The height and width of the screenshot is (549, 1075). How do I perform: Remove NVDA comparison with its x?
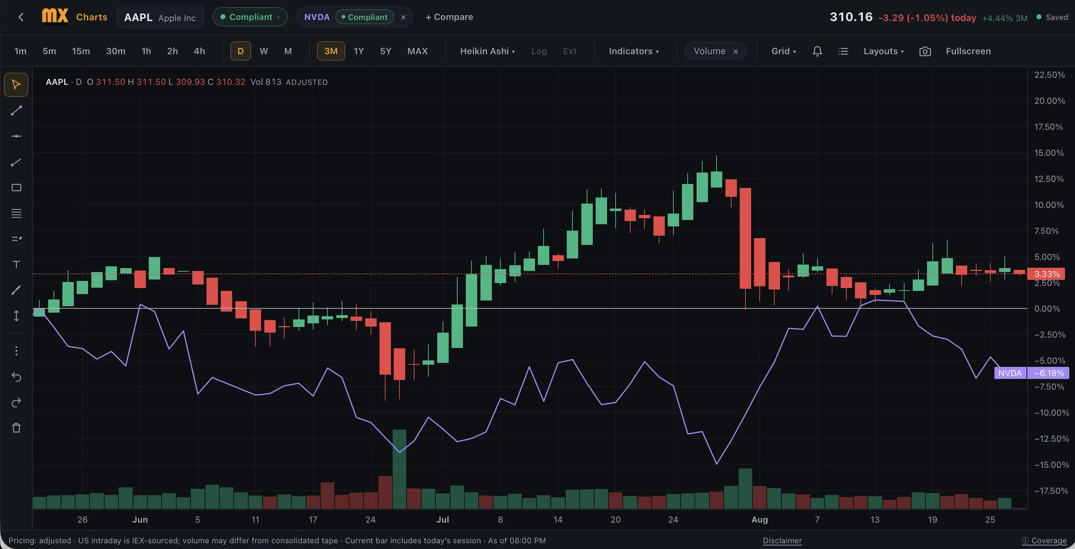403,17
